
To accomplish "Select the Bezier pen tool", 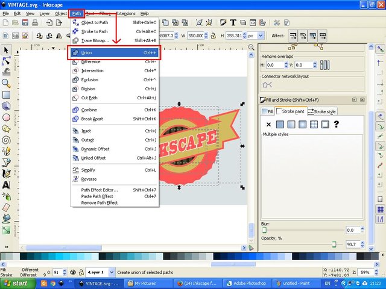I will point(6,163).
